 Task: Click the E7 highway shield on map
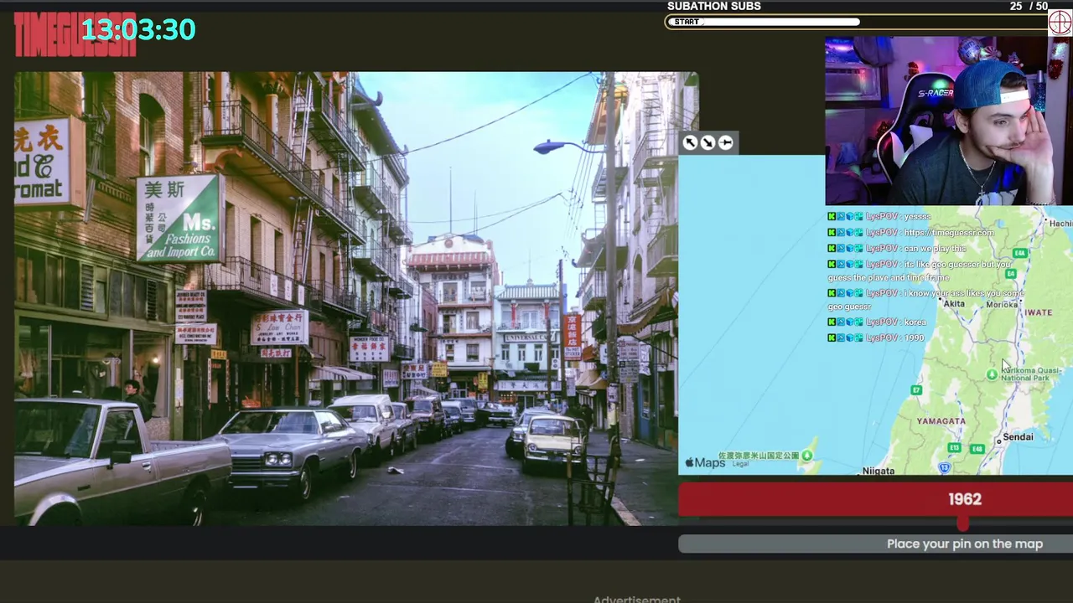(x=916, y=390)
